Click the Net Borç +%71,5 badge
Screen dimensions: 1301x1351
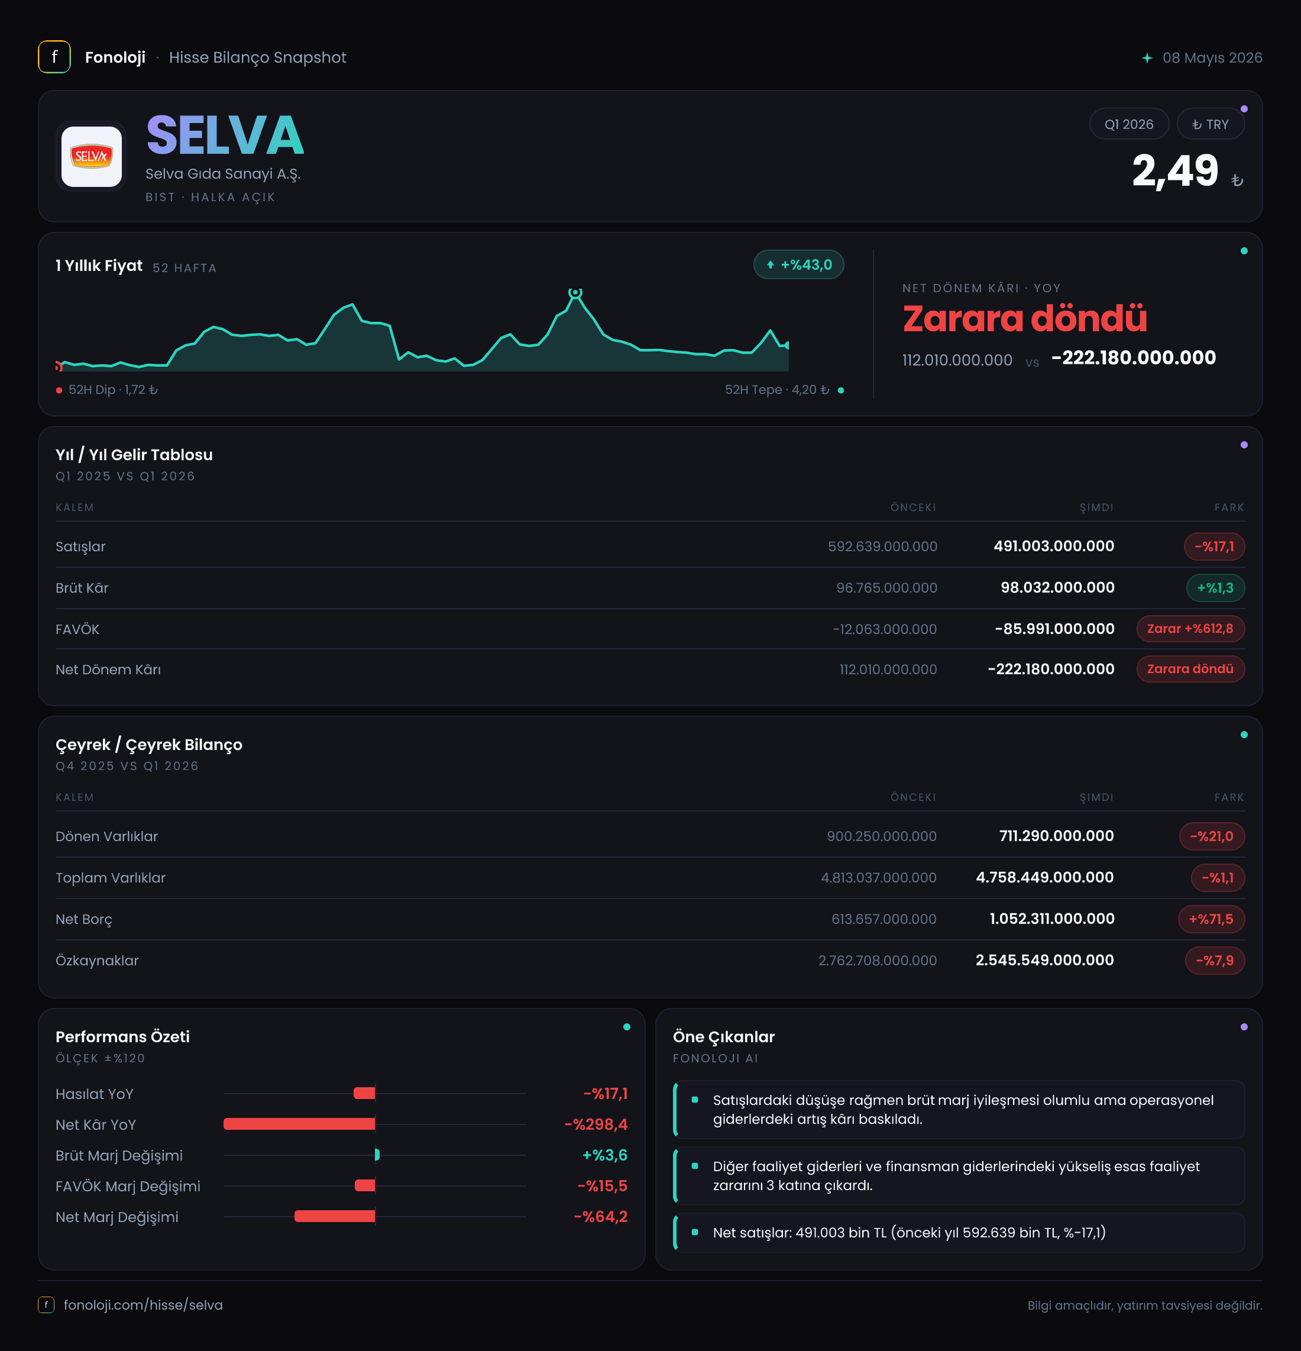point(1212,919)
